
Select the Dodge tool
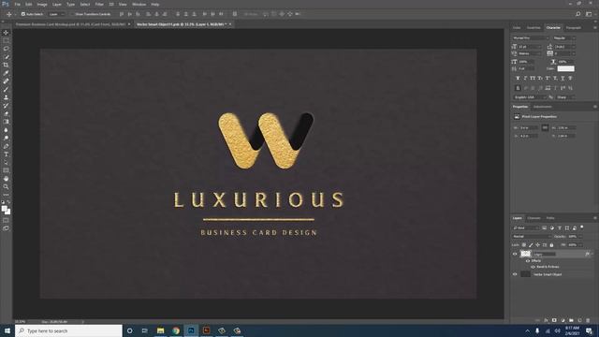tap(6, 138)
